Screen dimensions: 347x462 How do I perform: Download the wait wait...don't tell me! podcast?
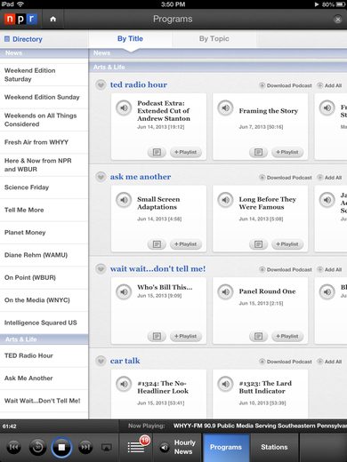[x=286, y=269]
